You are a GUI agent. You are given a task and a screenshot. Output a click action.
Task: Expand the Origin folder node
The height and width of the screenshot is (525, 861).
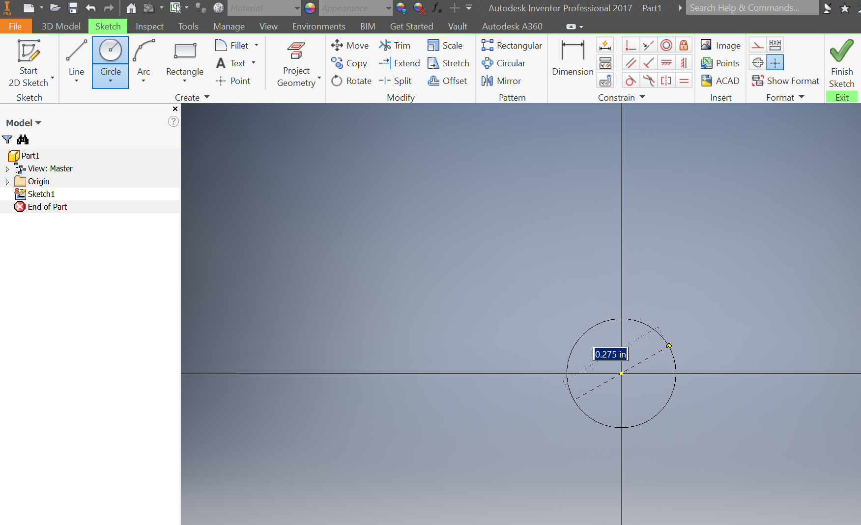pyautogui.click(x=7, y=182)
